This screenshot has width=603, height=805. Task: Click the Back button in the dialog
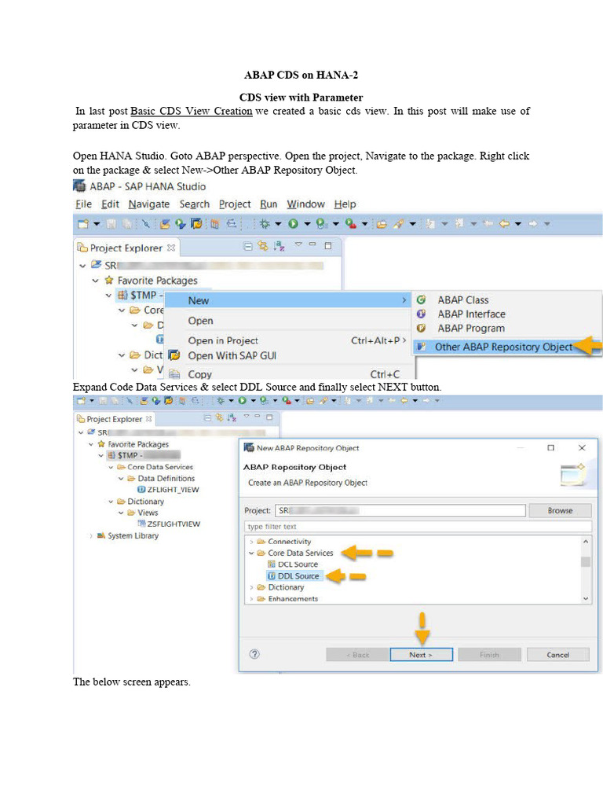[x=357, y=655]
